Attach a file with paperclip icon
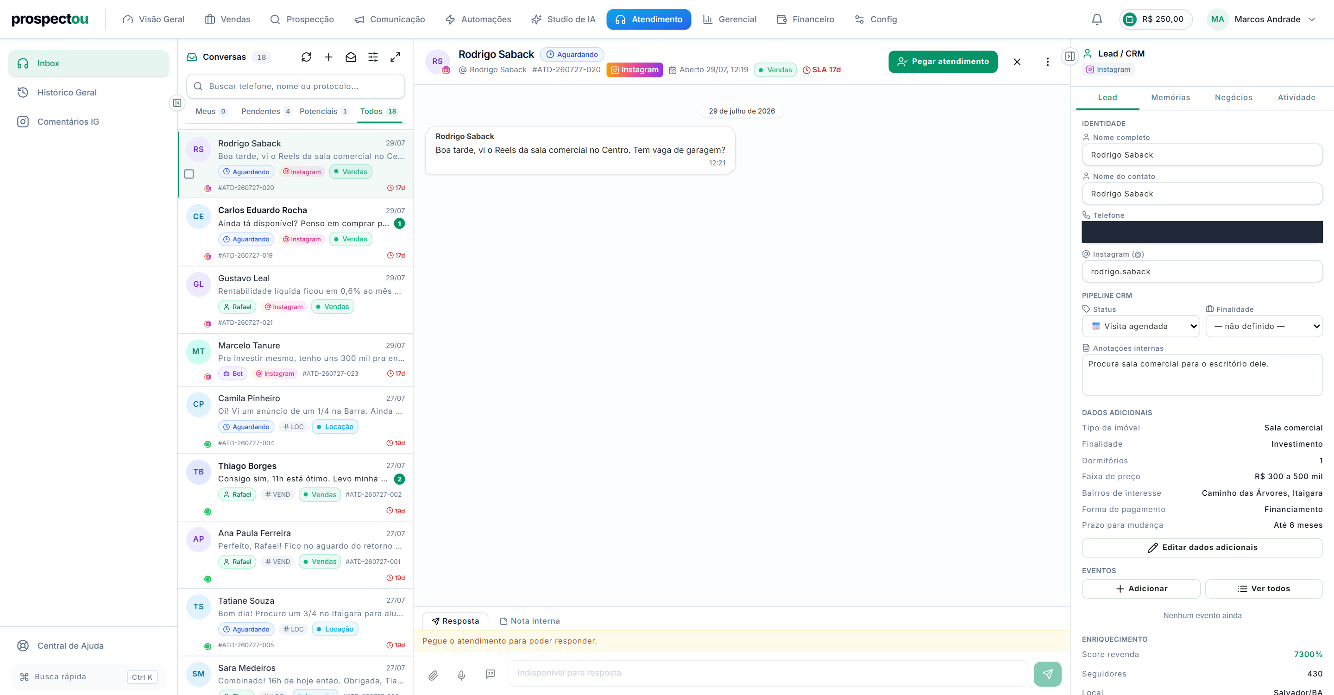The width and height of the screenshot is (1334, 695). coord(434,675)
